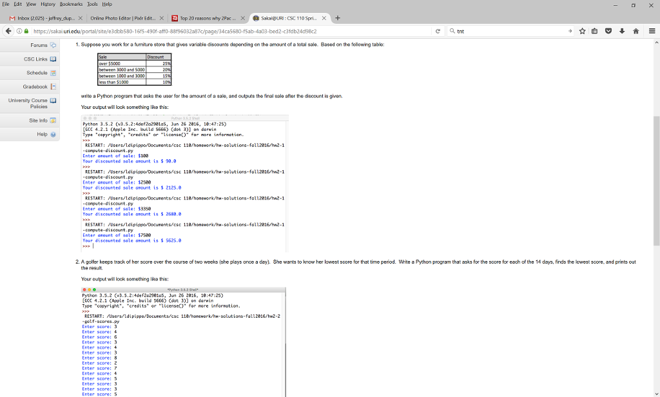660x397 pixels.
Task: Save the current page to Pocket
Action: click(x=608, y=31)
